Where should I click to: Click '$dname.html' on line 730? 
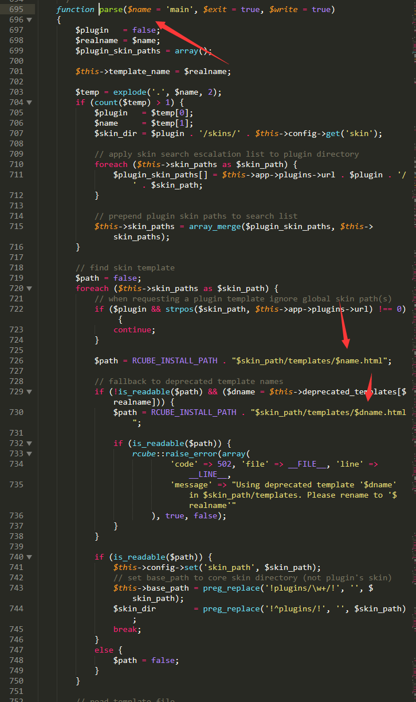click(380, 412)
